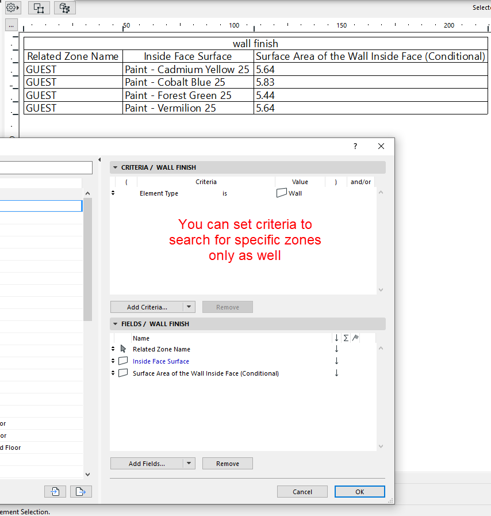Image resolution: width=491 pixels, height=516 pixels.
Task: Click the Paint - Cobalt Blue 25 cell
Action: click(x=188, y=82)
